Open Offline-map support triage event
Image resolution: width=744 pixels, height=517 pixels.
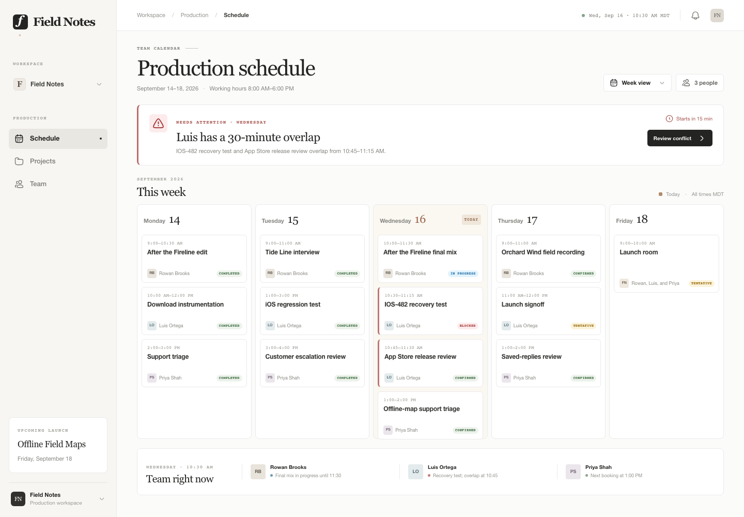coord(430,415)
